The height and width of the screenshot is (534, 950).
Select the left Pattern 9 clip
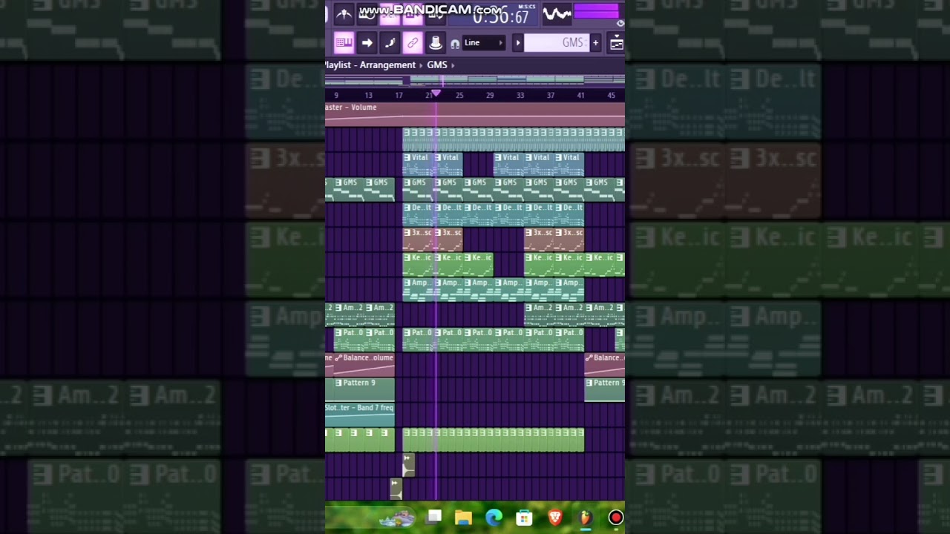click(x=364, y=389)
